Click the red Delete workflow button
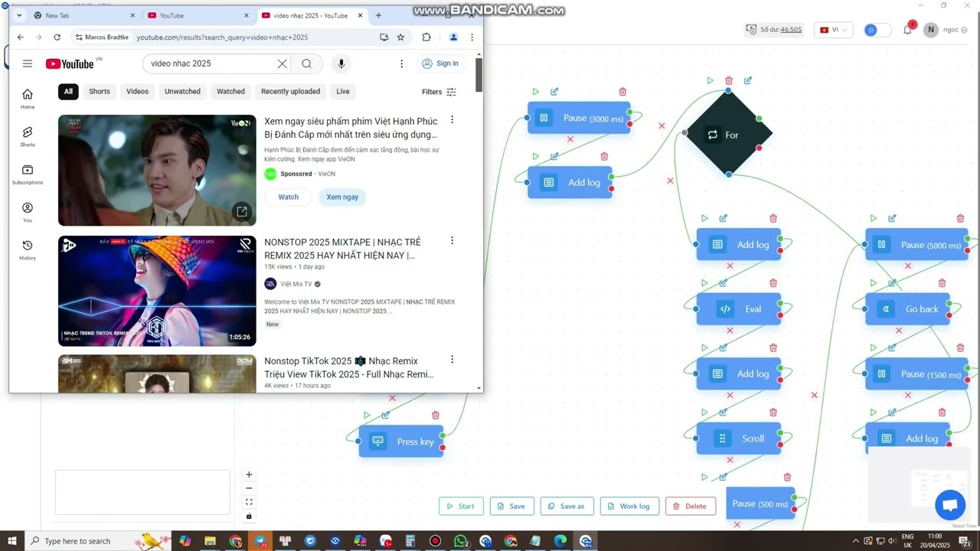The width and height of the screenshot is (980, 551). 691,506
